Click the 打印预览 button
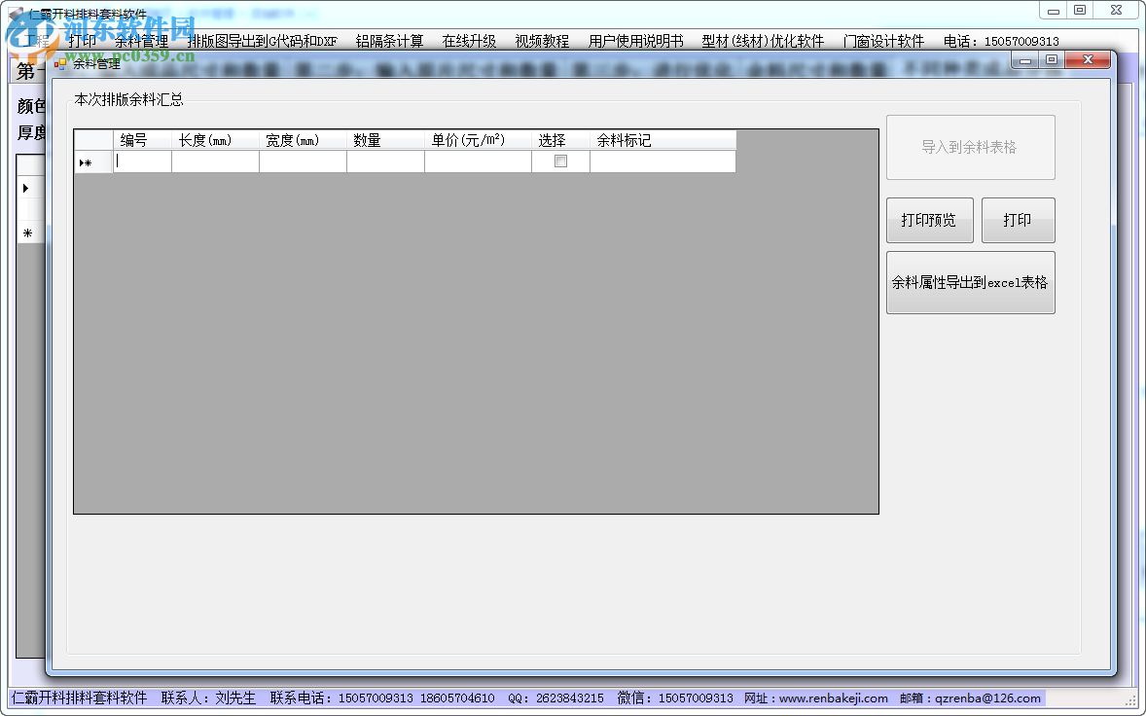1146x716 pixels. click(x=928, y=221)
